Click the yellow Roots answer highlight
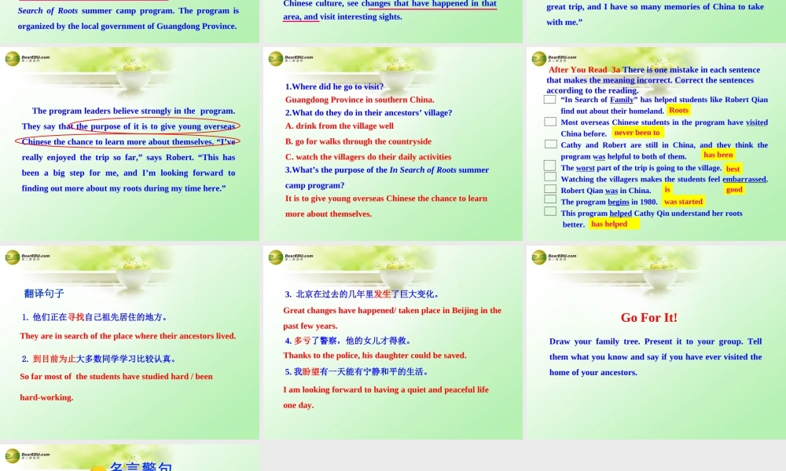The width and height of the screenshot is (786, 471). (x=678, y=110)
